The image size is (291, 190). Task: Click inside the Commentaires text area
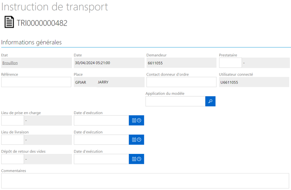click(x=145, y=181)
